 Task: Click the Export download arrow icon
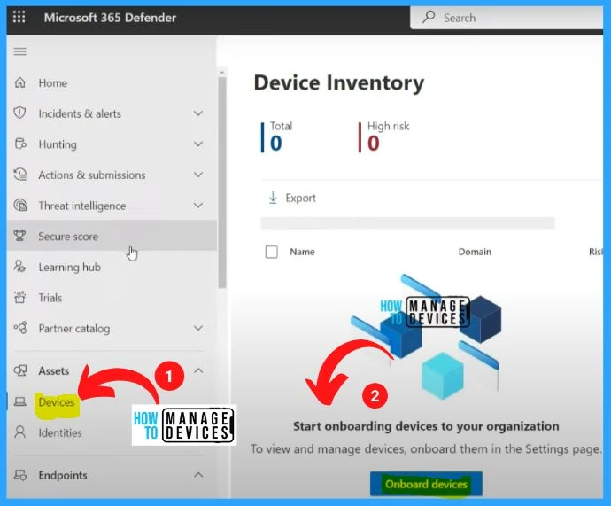coord(273,198)
